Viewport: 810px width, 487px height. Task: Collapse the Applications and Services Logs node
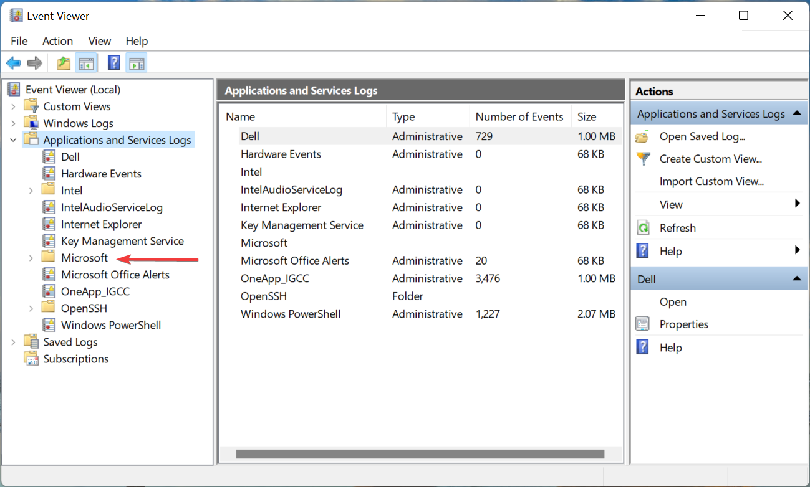pyautogui.click(x=13, y=140)
